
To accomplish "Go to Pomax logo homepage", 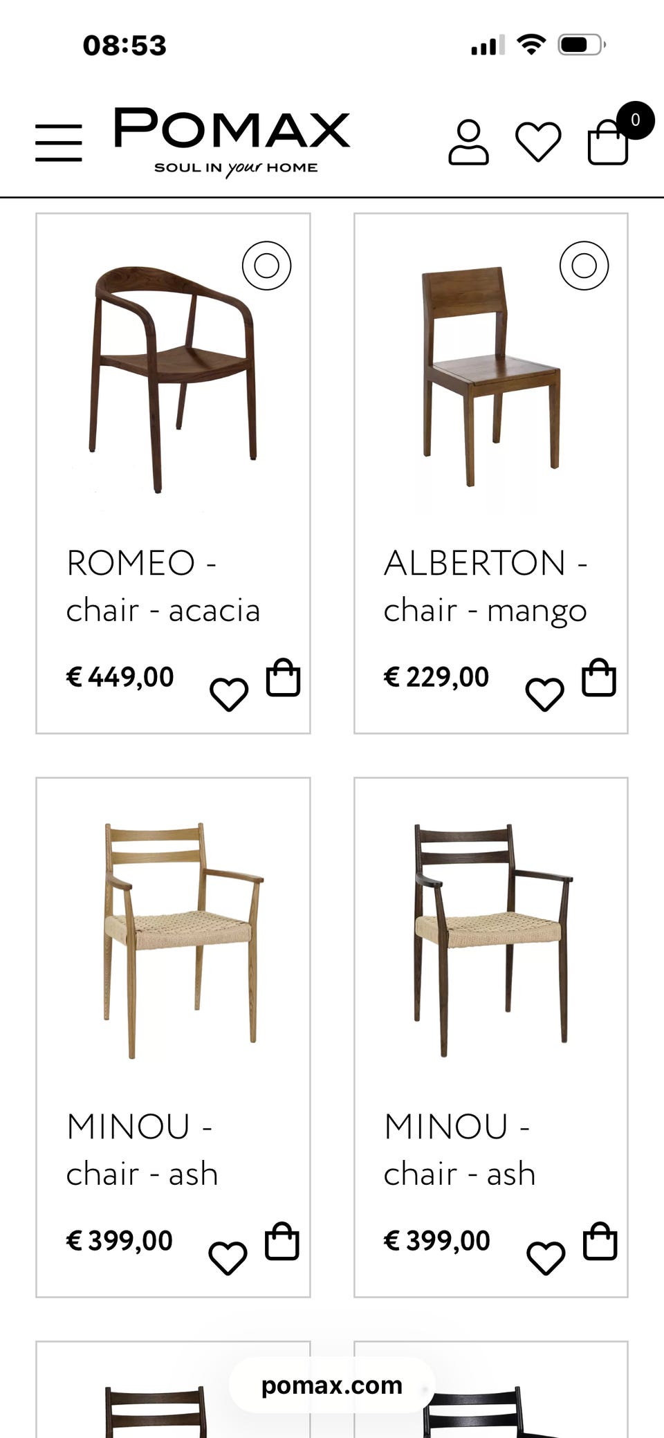I will [232, 142].
